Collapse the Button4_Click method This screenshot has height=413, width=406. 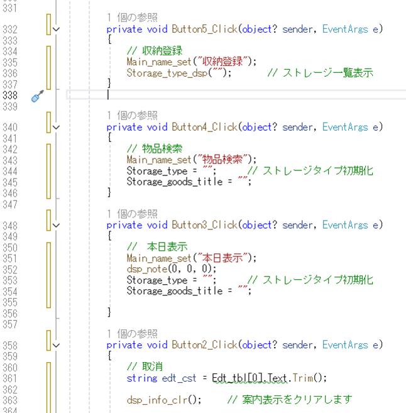57,127
